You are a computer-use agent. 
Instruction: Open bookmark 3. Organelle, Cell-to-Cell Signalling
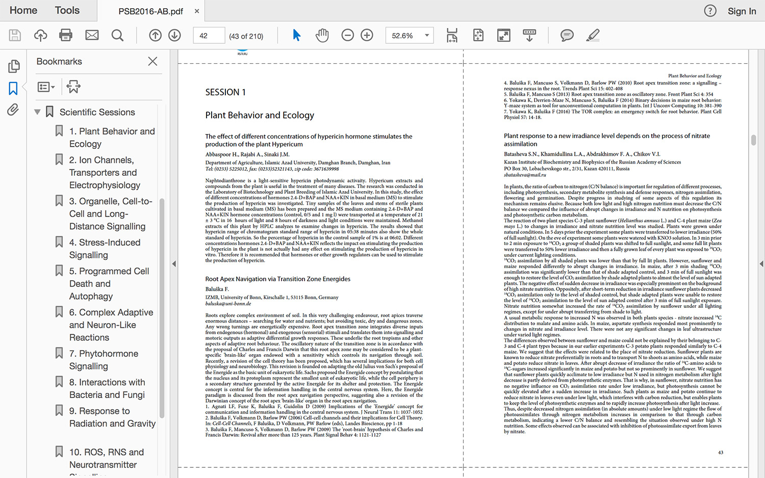(111, 214)
